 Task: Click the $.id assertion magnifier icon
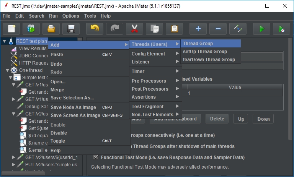point(23,135)
